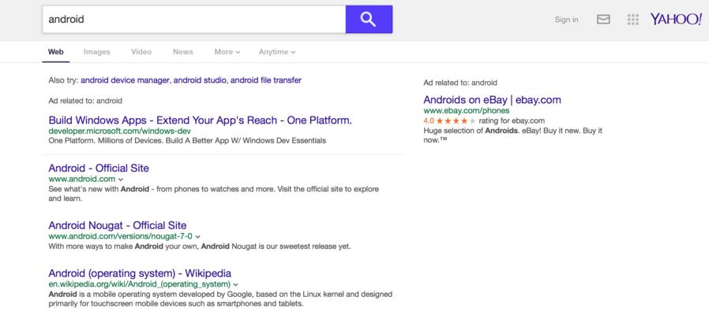
Task: Click the en.wikipedia.org Android URL
Action: point(139,284)
